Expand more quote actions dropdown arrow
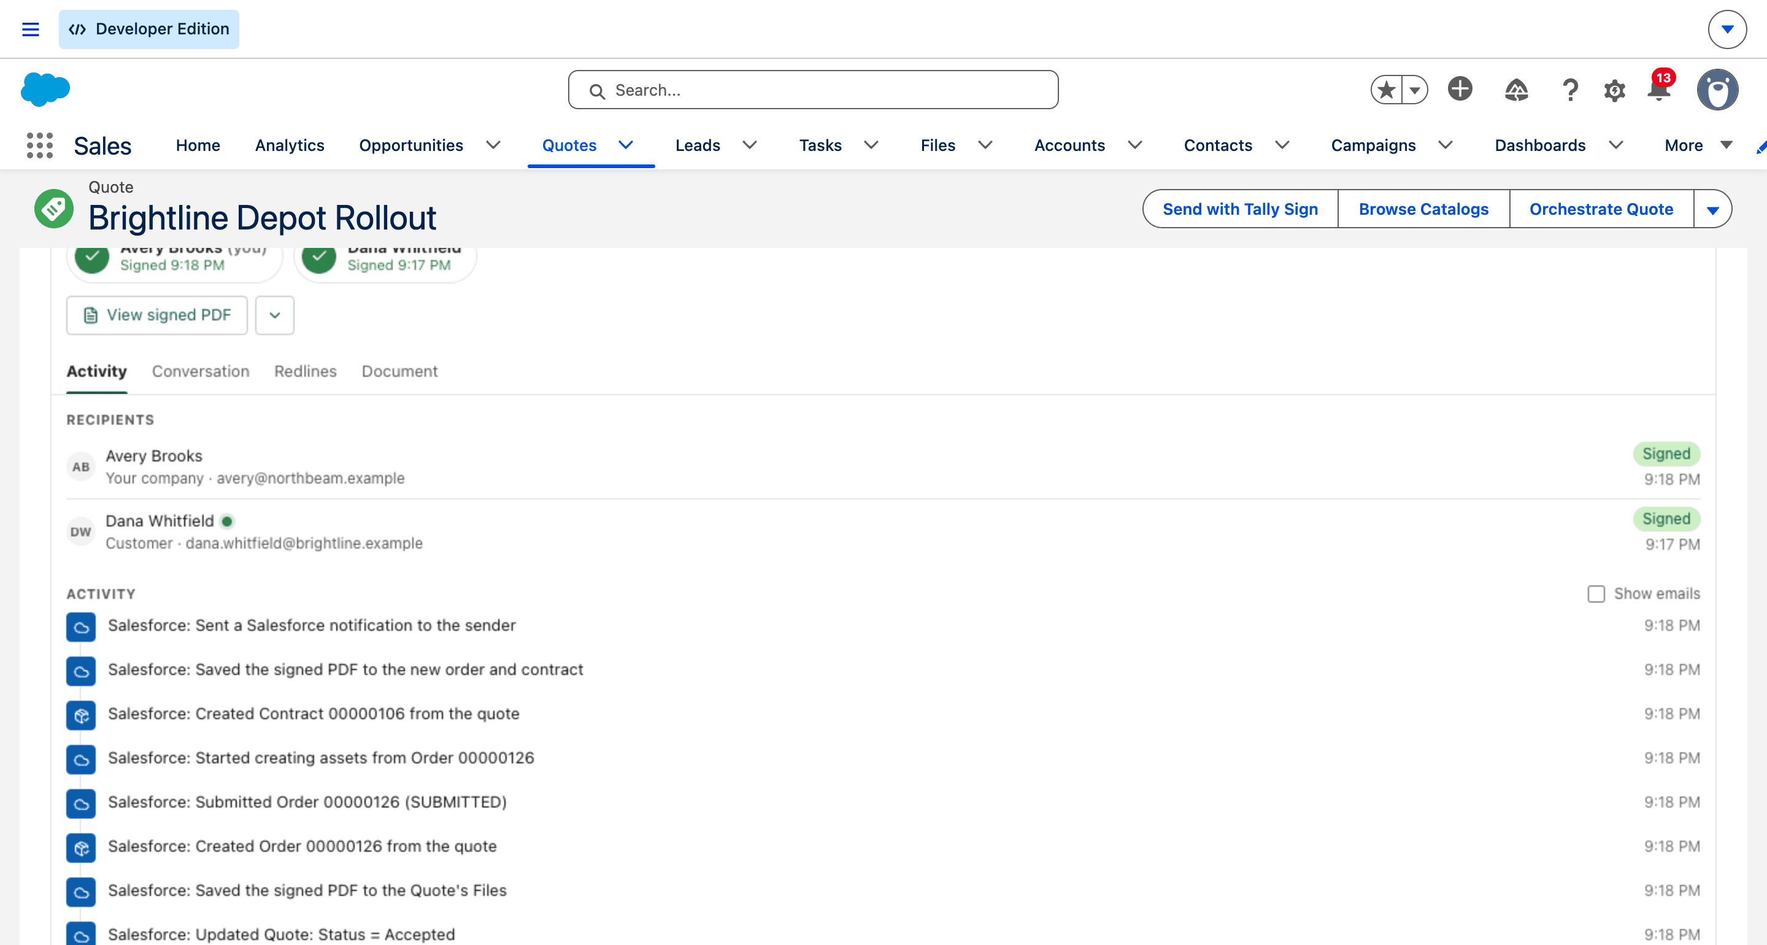The image size is (1767, 945). click(1712, 209)
